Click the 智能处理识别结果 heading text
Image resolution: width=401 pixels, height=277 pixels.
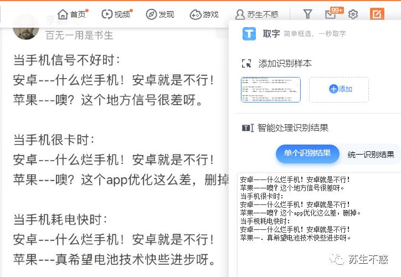[x=293, y=127]
